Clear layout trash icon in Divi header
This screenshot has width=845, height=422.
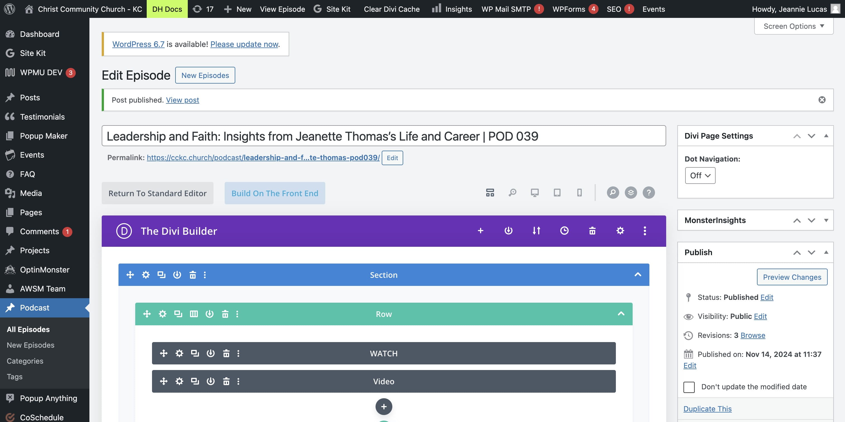[x=592, y=231]
